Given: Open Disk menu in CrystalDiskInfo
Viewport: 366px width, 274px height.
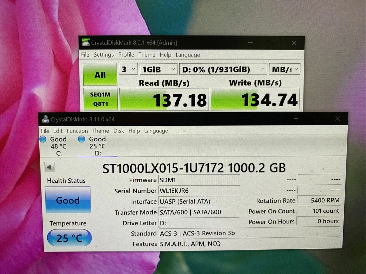Looking at the screenshot, I should tap(119, 131).
